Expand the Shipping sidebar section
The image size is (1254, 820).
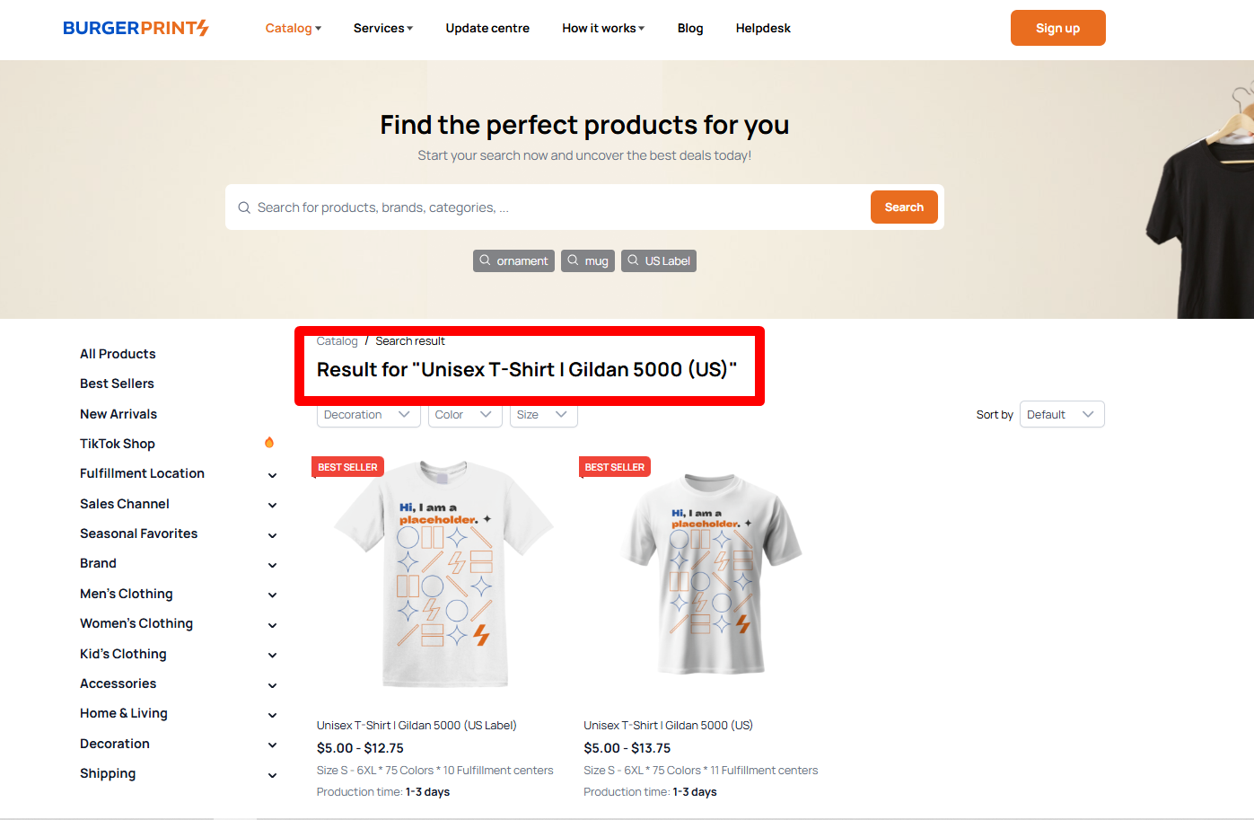click(x=272, y=774)
